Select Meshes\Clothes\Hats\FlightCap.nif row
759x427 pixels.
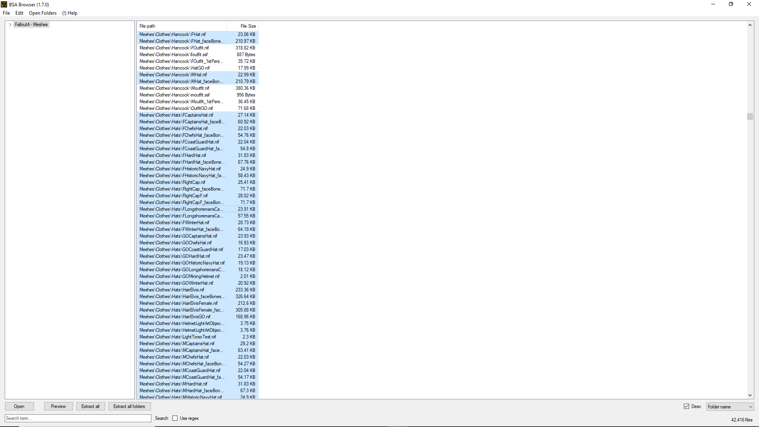pyautogui.click(x=198, y=182)
